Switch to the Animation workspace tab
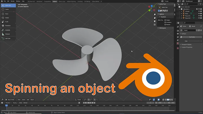The image size is (203, 114). (x=39, y=2)
